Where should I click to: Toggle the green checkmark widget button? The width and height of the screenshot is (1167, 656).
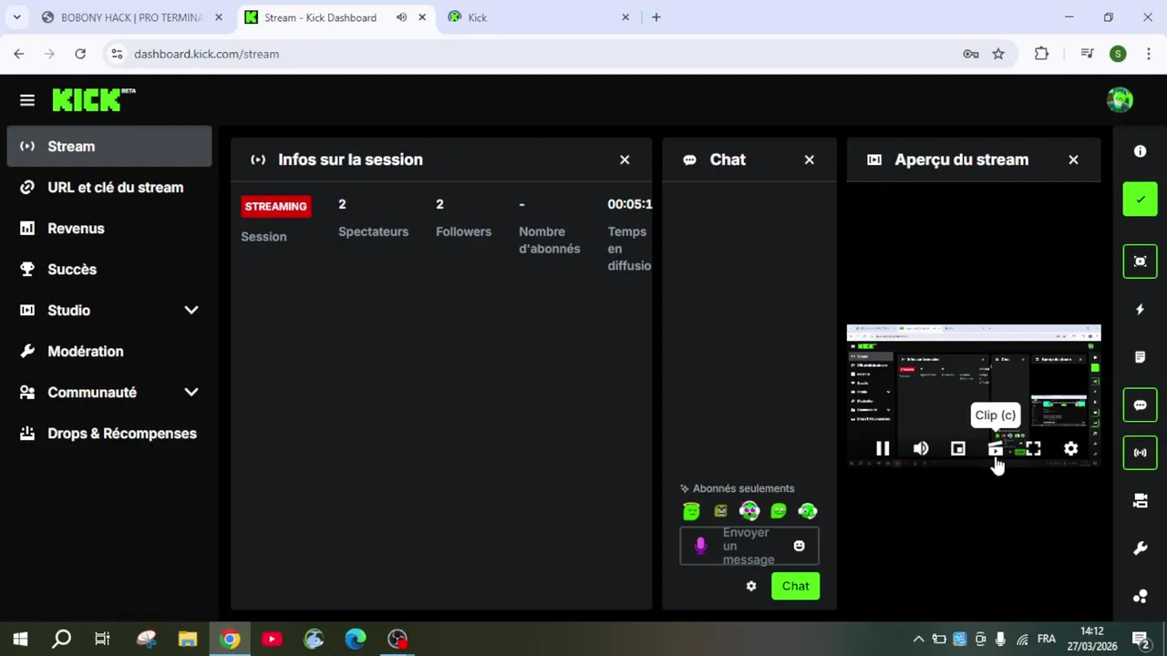point(1140,200)
